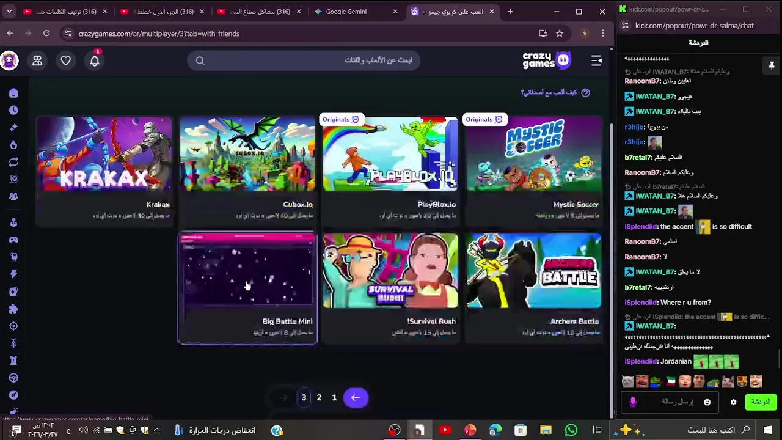Screen dimensions: 782x440
Task: Open the compass category icon in sidebar
Action: [13, 395]
